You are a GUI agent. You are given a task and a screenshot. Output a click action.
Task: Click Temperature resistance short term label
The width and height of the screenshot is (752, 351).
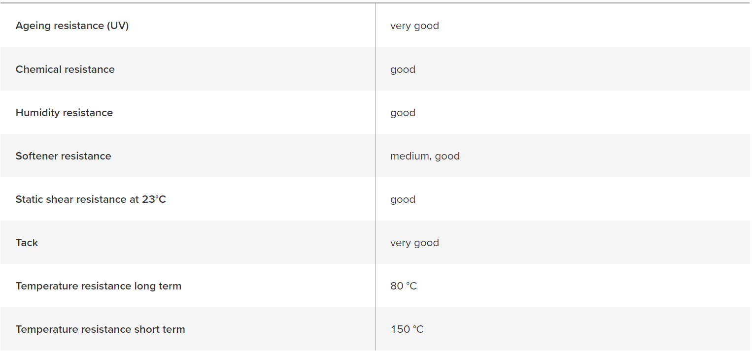pos(101,329)
